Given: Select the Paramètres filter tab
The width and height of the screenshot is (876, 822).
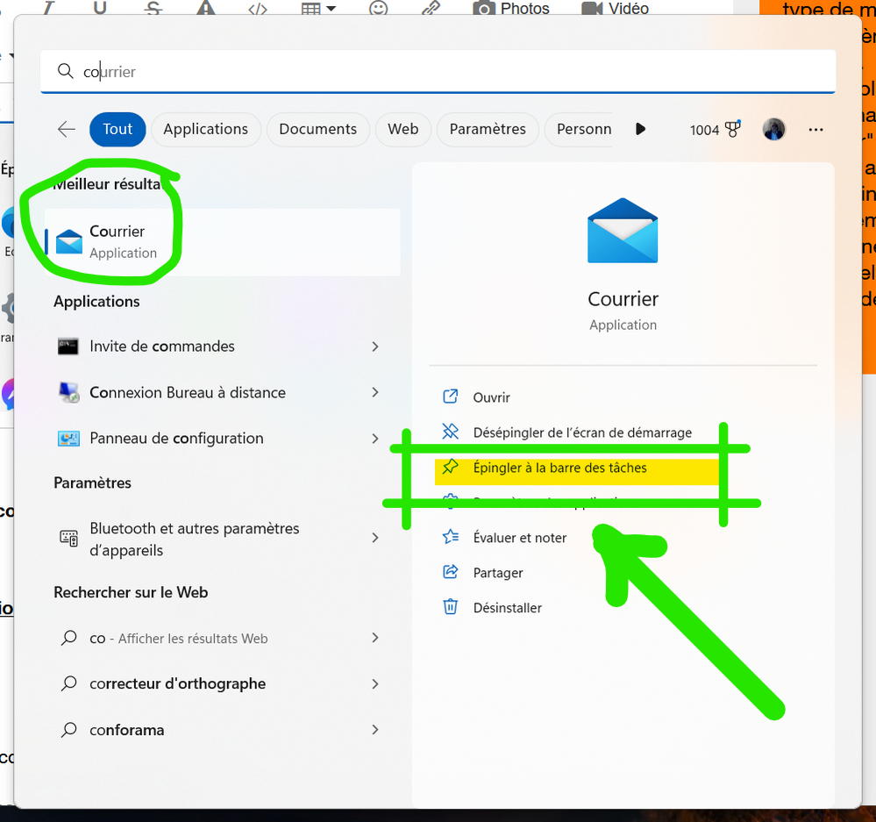Looking at the screenshot, I should [x=488, y=130].
